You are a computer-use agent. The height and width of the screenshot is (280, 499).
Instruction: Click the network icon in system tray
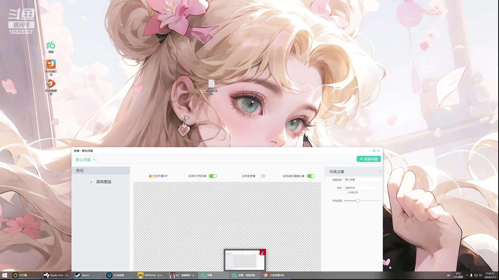[476, 275]
